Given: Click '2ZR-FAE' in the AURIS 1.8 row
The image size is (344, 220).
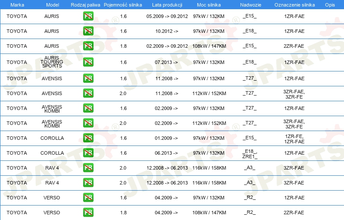Looking at the screenshot, I should pyautogui.click(x=294, y=46).
